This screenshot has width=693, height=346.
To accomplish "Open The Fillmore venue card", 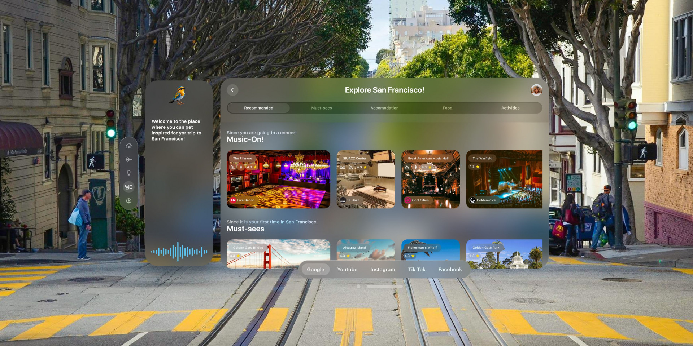I will click(278, 179).
